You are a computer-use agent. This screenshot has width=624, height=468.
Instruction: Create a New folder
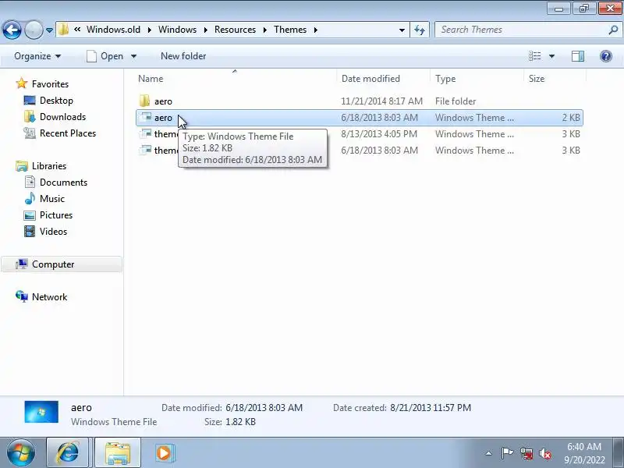coord(183,56)
